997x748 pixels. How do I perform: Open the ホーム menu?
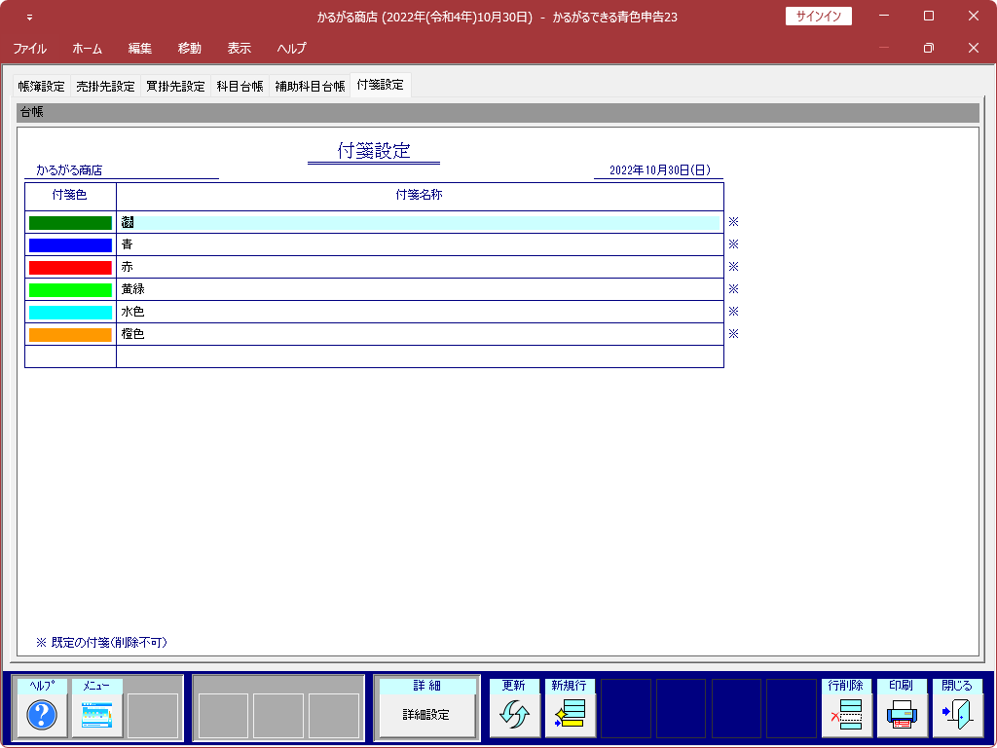[x=87, y=49]
